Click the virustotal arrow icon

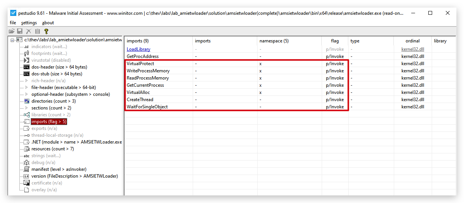click(27, 60)
